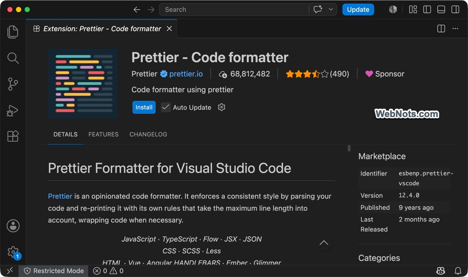Viewport: 468px width, 277px height.
Task: Switch to the FEATURES tab
Action: (103, 135)
